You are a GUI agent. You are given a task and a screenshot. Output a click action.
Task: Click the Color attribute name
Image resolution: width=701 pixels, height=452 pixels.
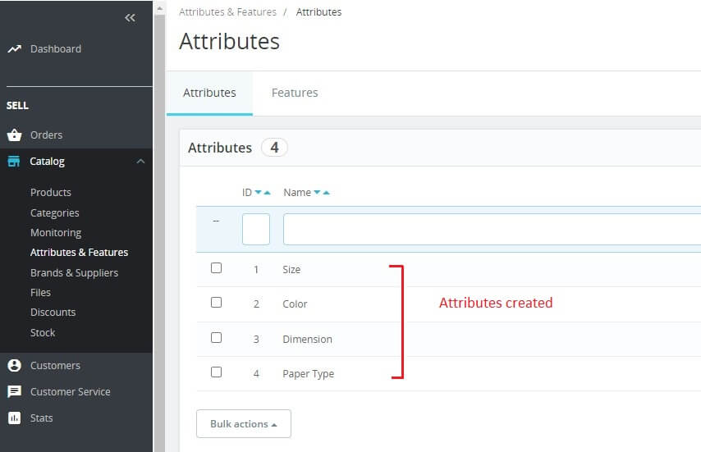(295, 304)
